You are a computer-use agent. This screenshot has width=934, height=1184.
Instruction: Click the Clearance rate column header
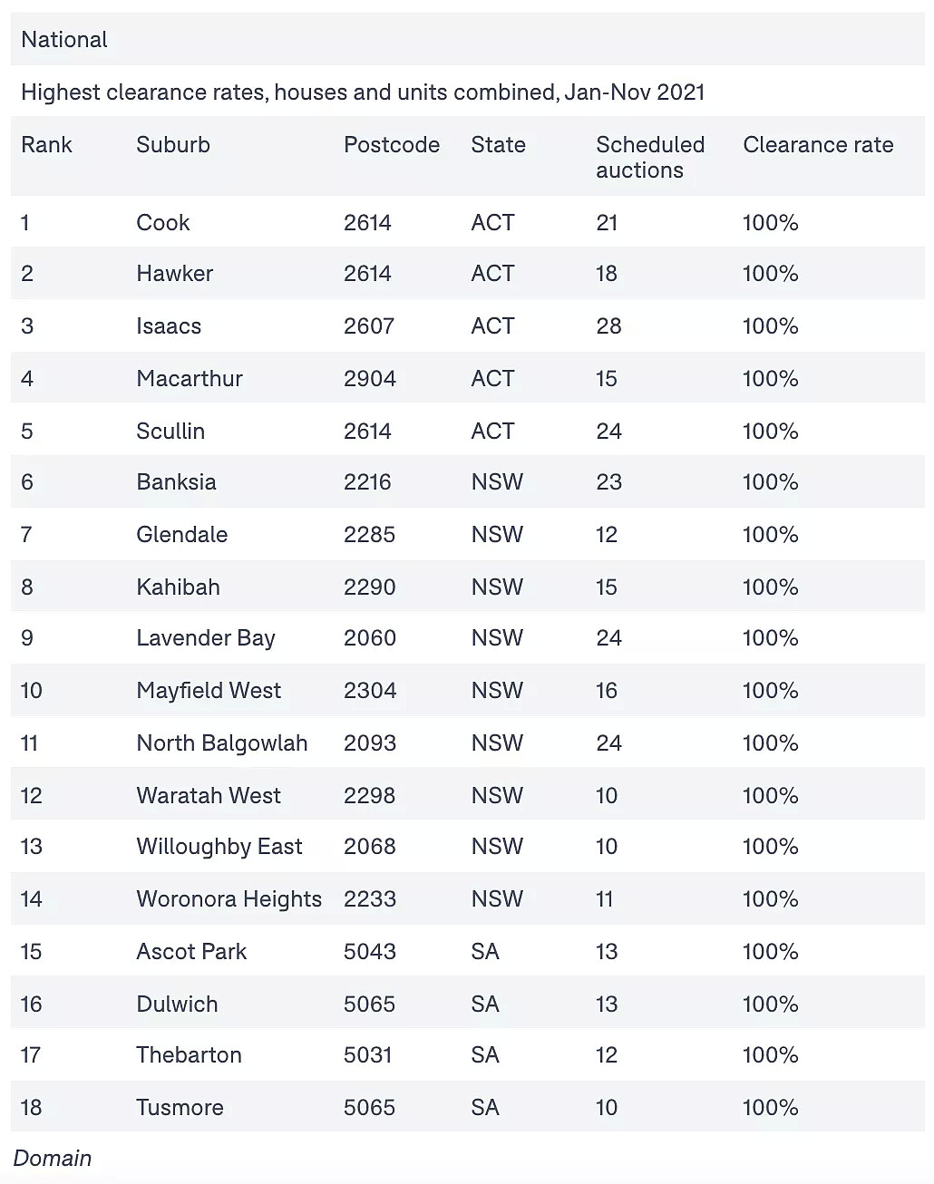point(818,145)
